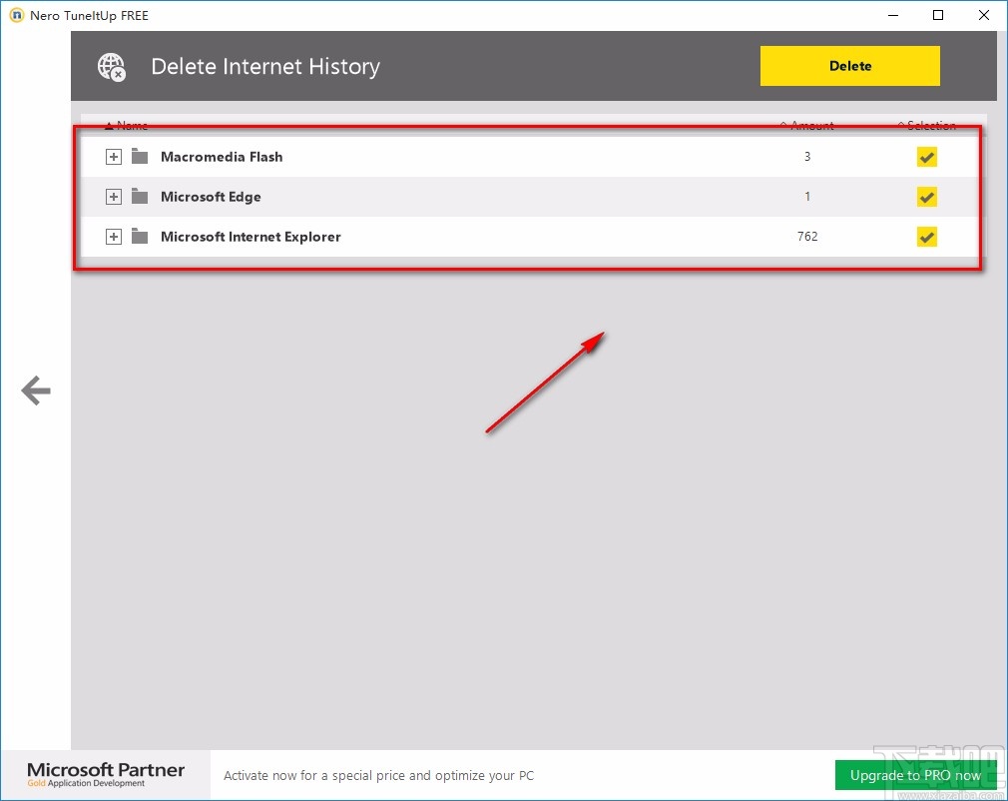Click the Delete Internet History globe icon

click(x=111, y=67)
